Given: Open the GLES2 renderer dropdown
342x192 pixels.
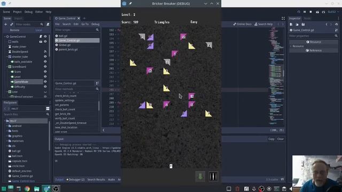Looking at the screenshot, I should 333,12.
